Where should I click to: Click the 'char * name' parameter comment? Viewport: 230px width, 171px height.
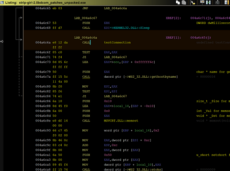(x=213, y=72)
